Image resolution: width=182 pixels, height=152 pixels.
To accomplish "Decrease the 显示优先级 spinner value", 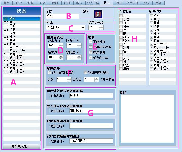I will 101,29.
